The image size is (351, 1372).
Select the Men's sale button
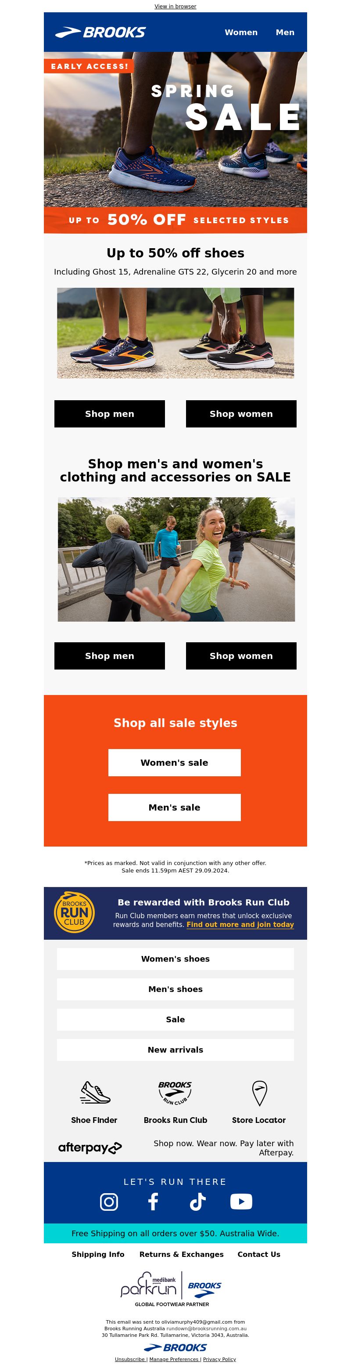175,807
